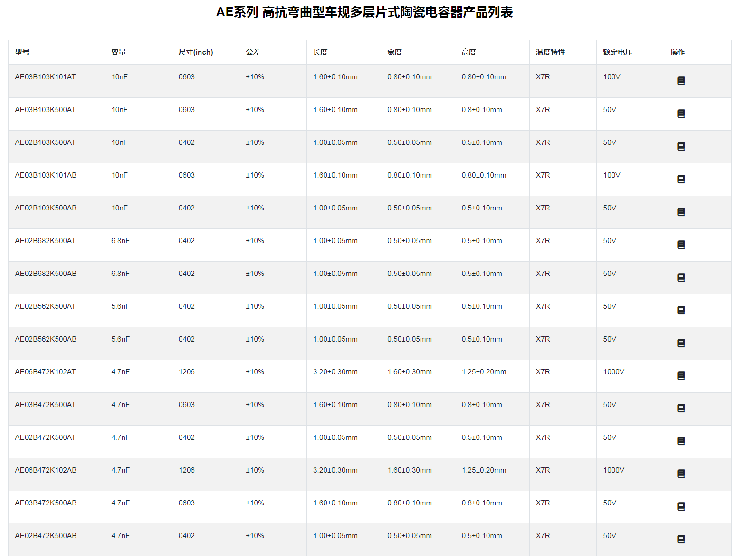Click the 型号 column header
Viewport: 736px width, 560px height.
pos(22,52)
